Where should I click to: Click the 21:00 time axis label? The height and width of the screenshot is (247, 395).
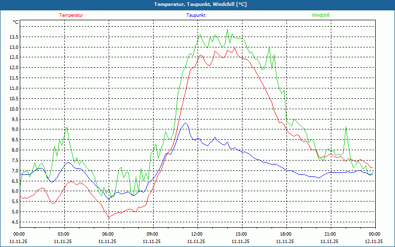pyautogui.click(x=331, y=234)
